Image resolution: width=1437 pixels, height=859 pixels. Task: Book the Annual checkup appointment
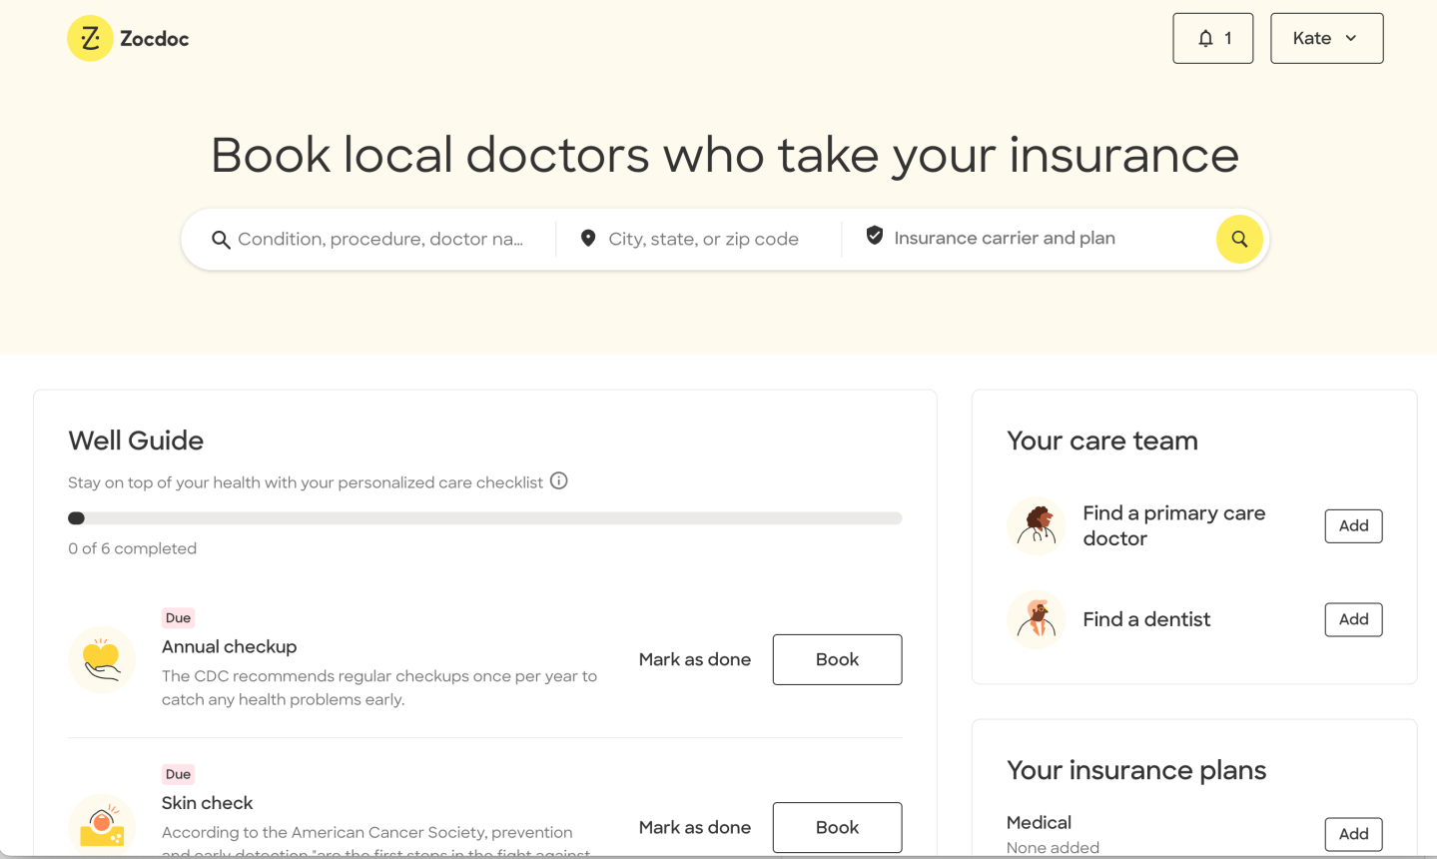tap(837, 659)
